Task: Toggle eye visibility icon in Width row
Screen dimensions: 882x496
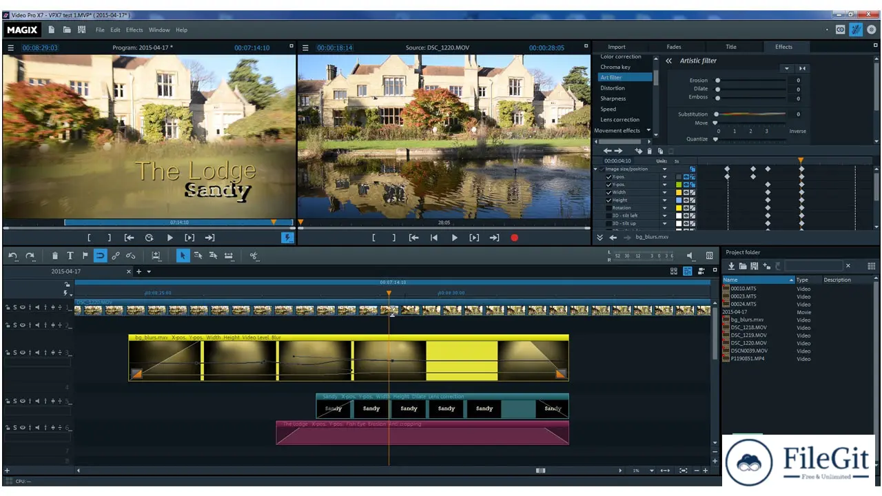Action: coord(686,192)
